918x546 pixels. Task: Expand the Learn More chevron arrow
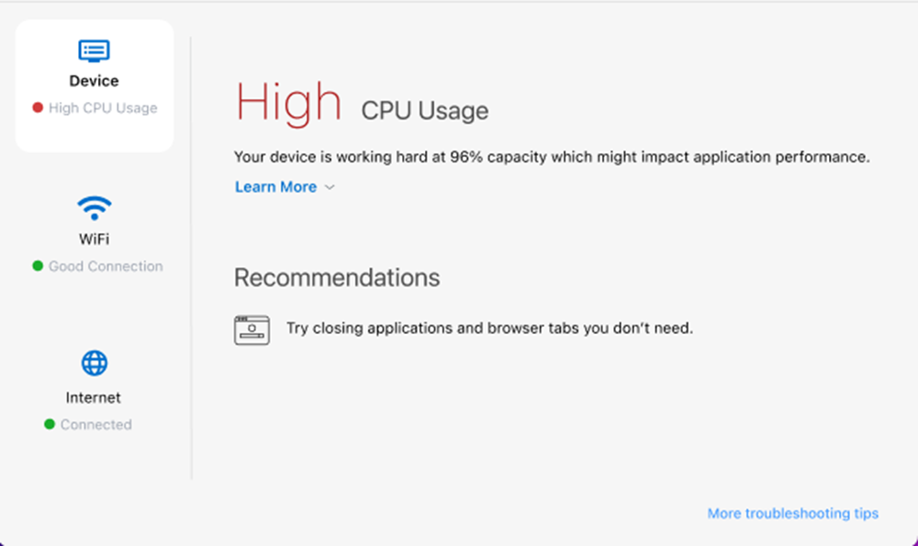pyautogui.click(x=330, y=187)
